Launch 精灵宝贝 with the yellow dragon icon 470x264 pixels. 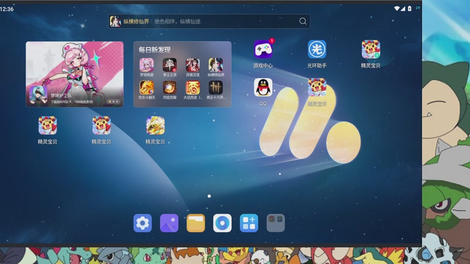coord(155,126)
